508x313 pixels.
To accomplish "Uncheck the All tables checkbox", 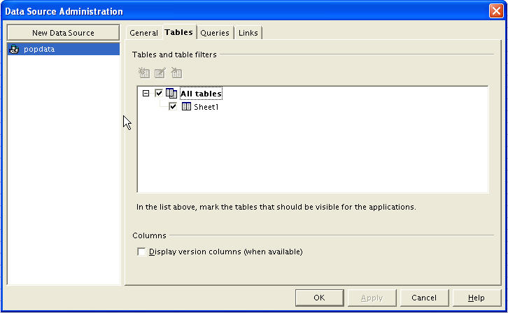I will 159,93.
